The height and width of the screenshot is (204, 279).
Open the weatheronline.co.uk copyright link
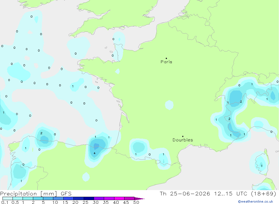point(256,201)
